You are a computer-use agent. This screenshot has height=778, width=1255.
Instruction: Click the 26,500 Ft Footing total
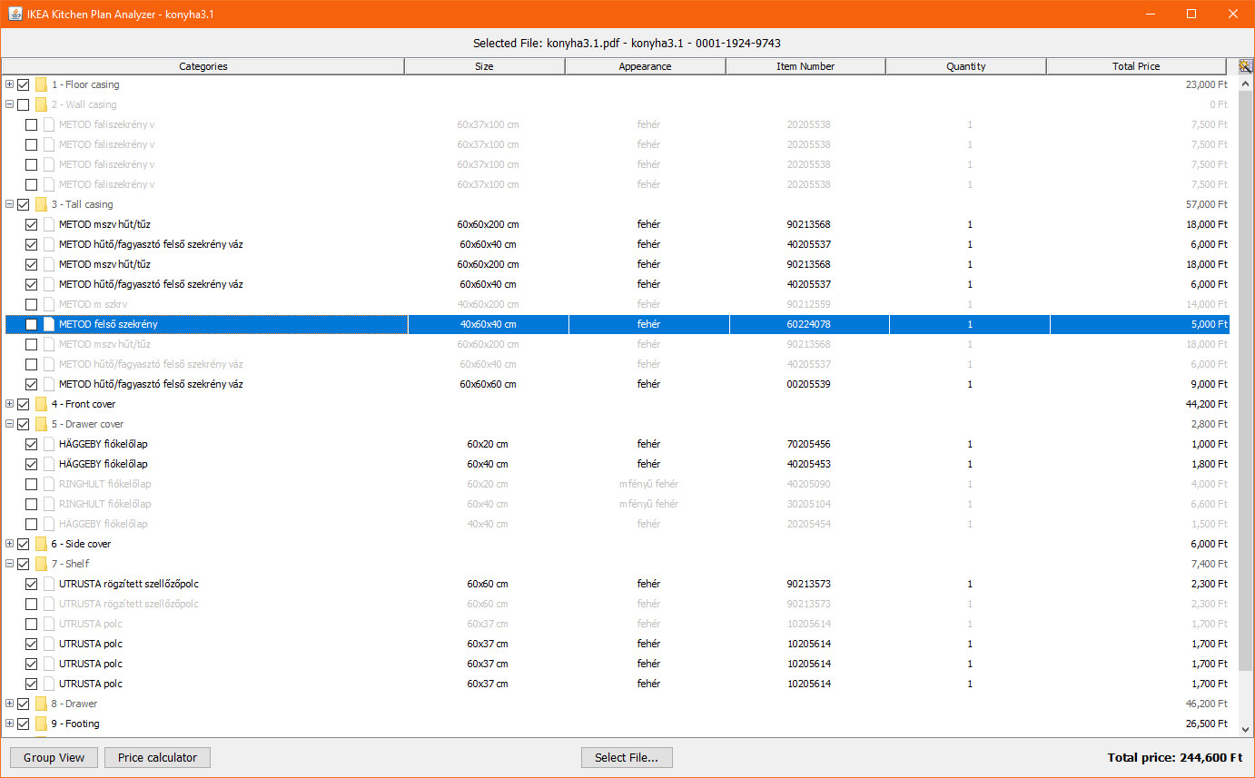(1207, 724)
